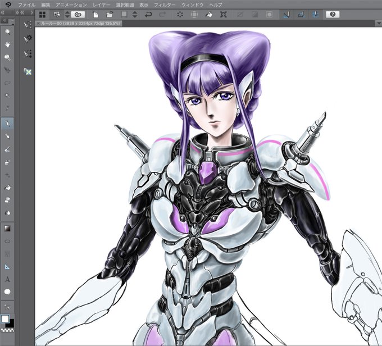Select the highlighted Pen tool
The height and width of the screenshot is (346, 382).
tap(7, 123)
